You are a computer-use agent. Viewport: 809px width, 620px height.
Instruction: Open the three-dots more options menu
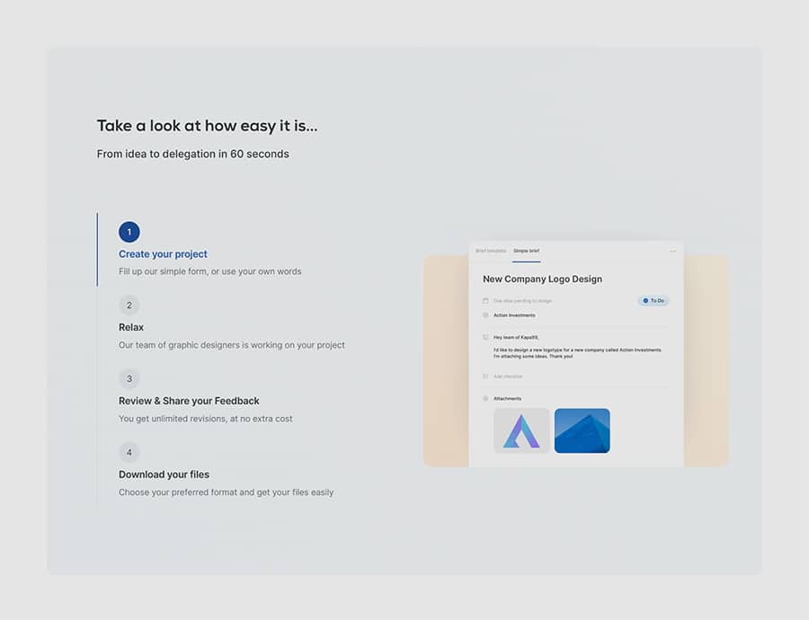[x=672, y=252]
